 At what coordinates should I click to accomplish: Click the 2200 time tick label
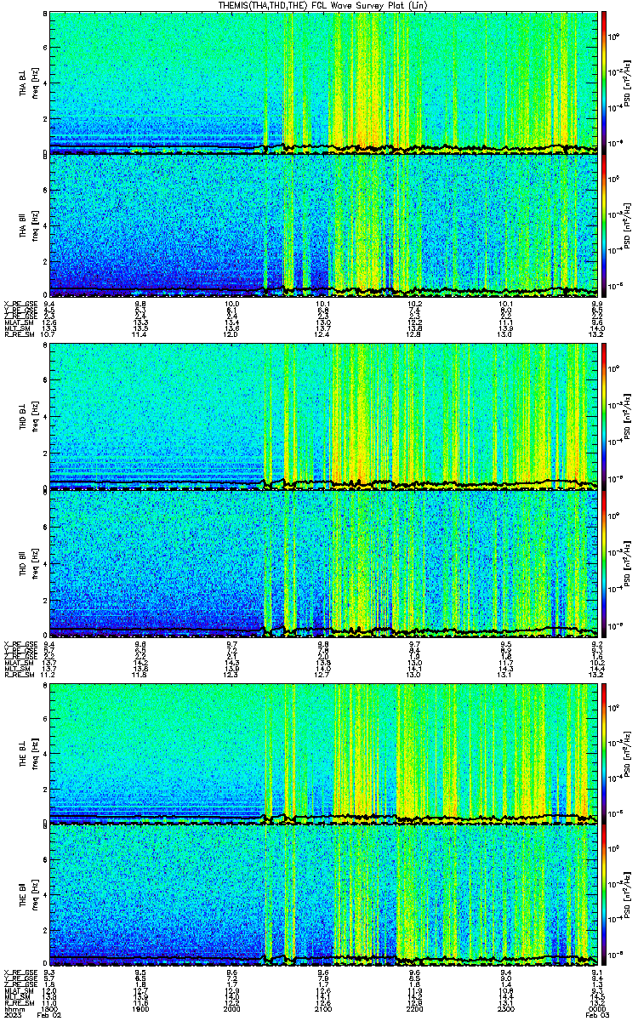tap(415, 1007)
